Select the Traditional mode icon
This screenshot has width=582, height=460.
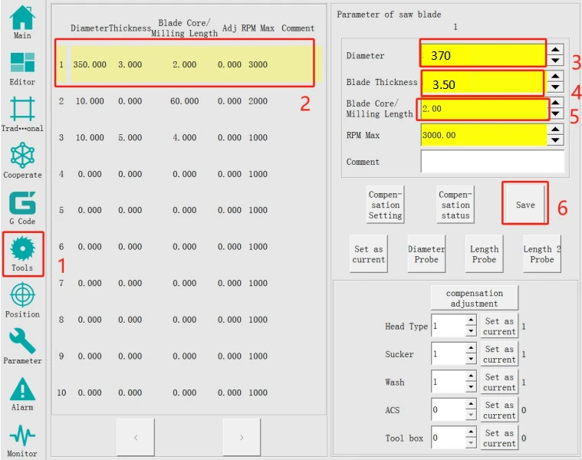22,114
